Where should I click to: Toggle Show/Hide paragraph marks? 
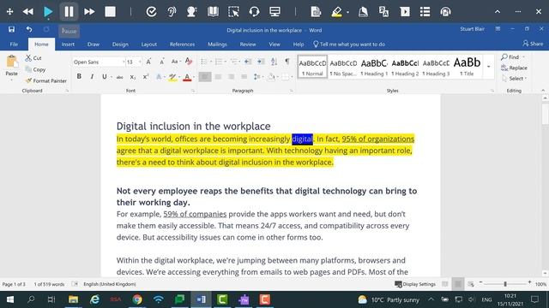click(x=287, y=62)
